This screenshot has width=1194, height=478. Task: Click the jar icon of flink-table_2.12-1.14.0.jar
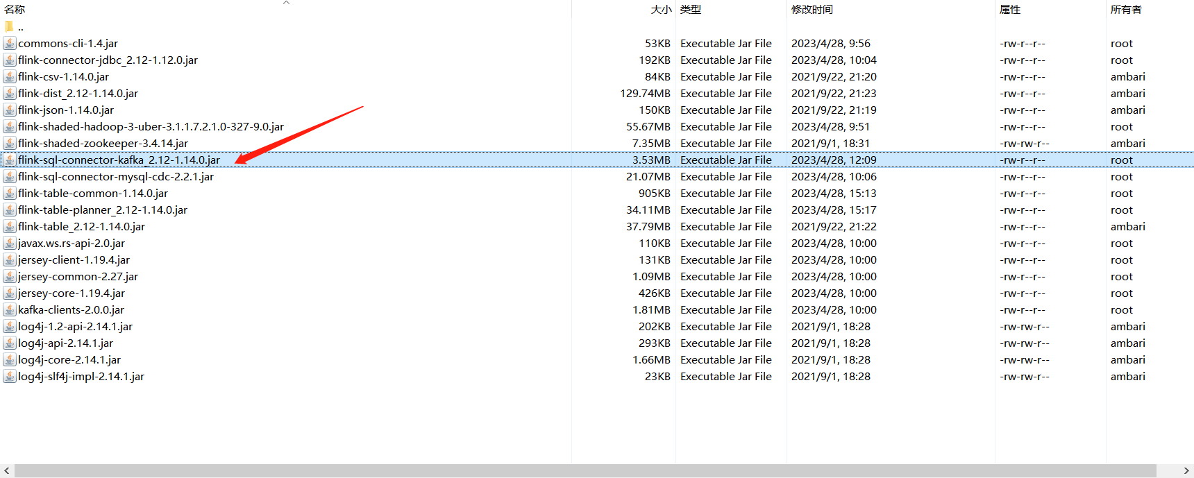point(10,226)
